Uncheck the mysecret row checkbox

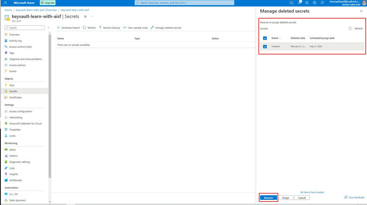pos(265,47)
